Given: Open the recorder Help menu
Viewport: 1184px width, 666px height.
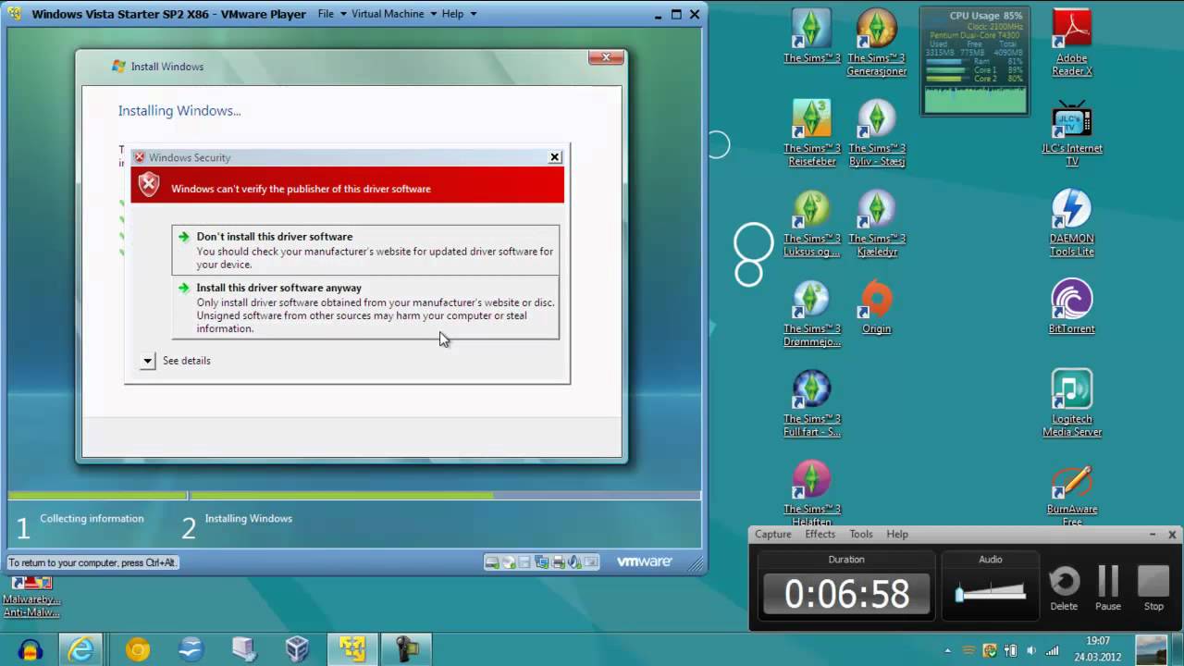Looking at the screenshot, I should click(x=897, y=534).
